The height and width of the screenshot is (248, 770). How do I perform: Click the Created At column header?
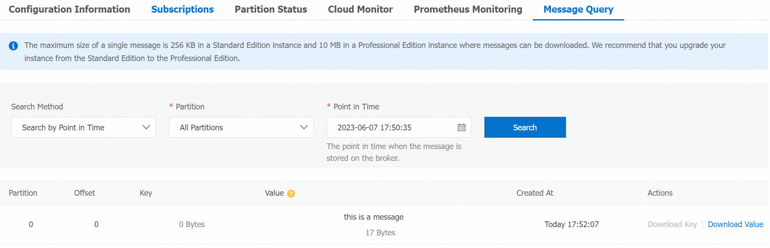tap(535, 193)
